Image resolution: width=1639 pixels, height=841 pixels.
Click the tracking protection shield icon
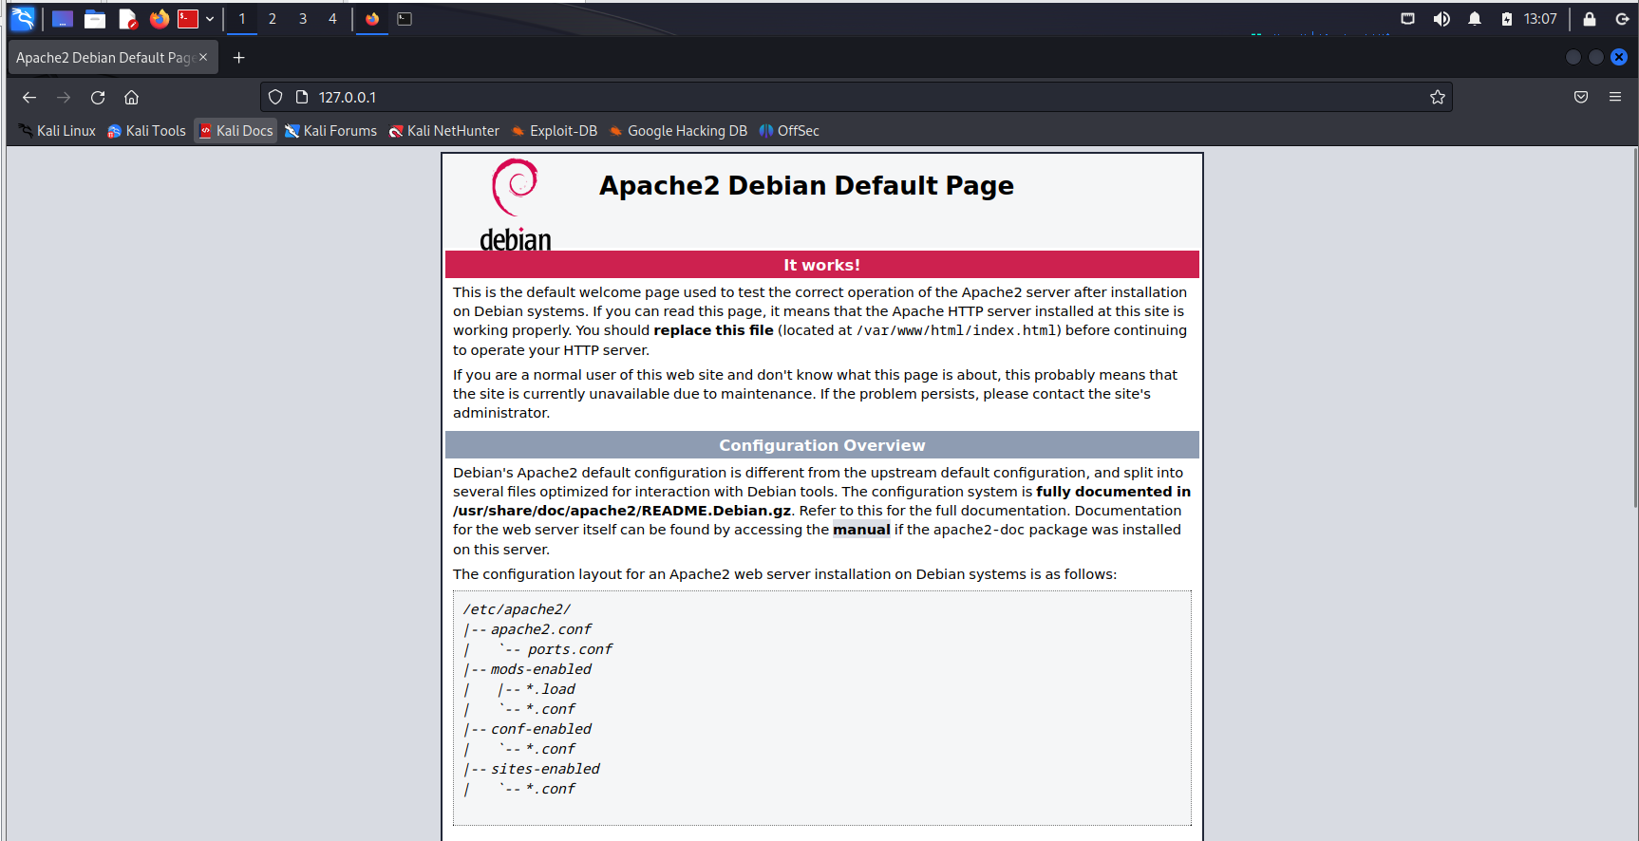point(275,97)
